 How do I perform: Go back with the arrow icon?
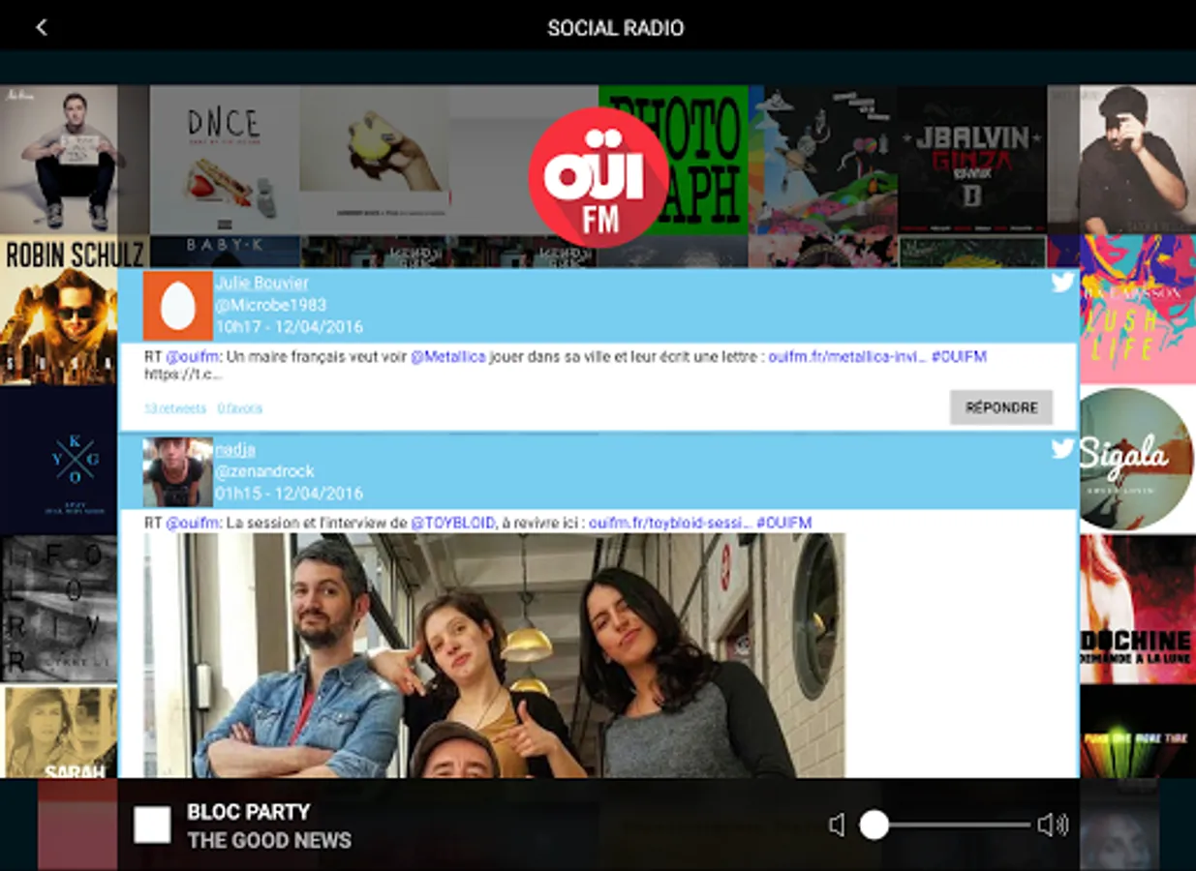41,28
